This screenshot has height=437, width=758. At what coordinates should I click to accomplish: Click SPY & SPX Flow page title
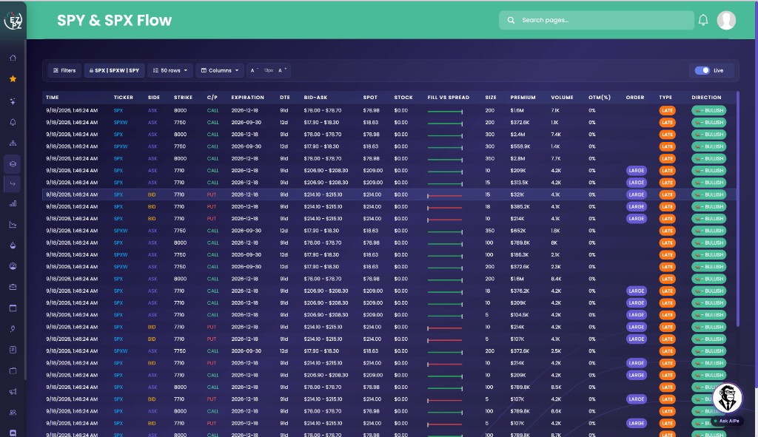click(x=114, y=20)
